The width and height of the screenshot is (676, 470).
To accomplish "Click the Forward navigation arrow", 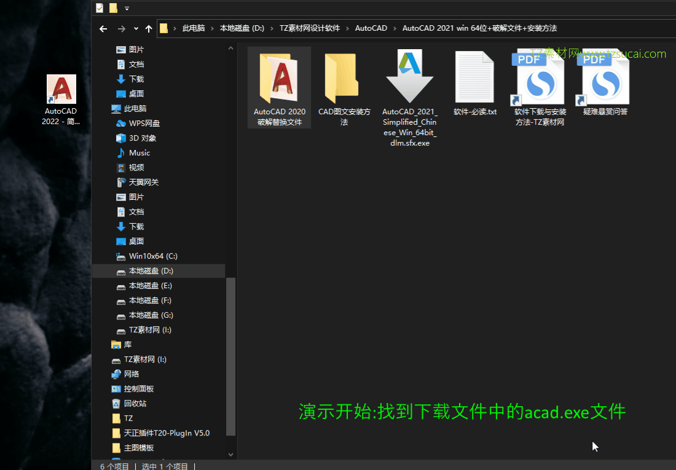I will click(122, 29).
